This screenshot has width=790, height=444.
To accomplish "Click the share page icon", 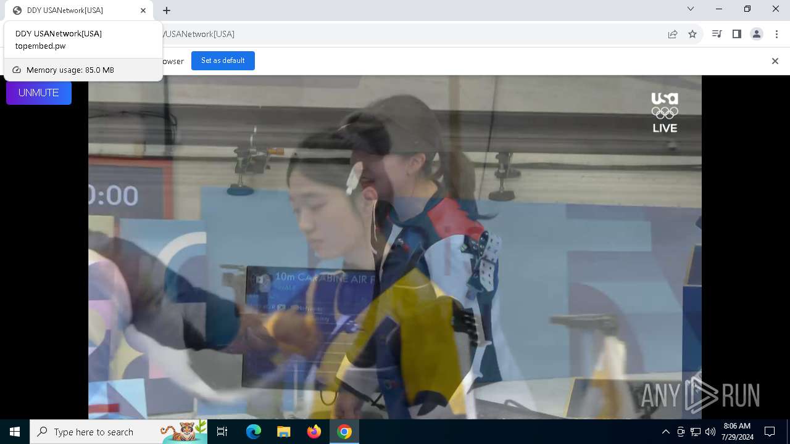I will (673, 34).
